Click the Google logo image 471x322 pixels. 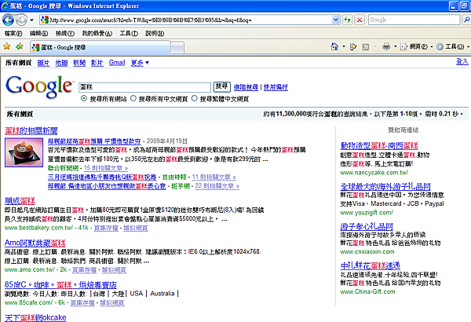click(x=39, y=86)
